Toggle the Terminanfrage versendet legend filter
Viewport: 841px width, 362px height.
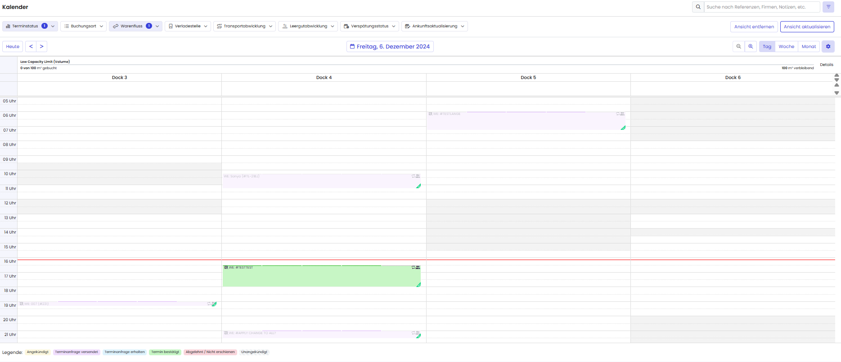tap(76, 352)
